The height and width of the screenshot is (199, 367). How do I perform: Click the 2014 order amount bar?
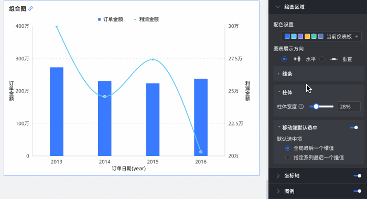click(x=105, y=118)
